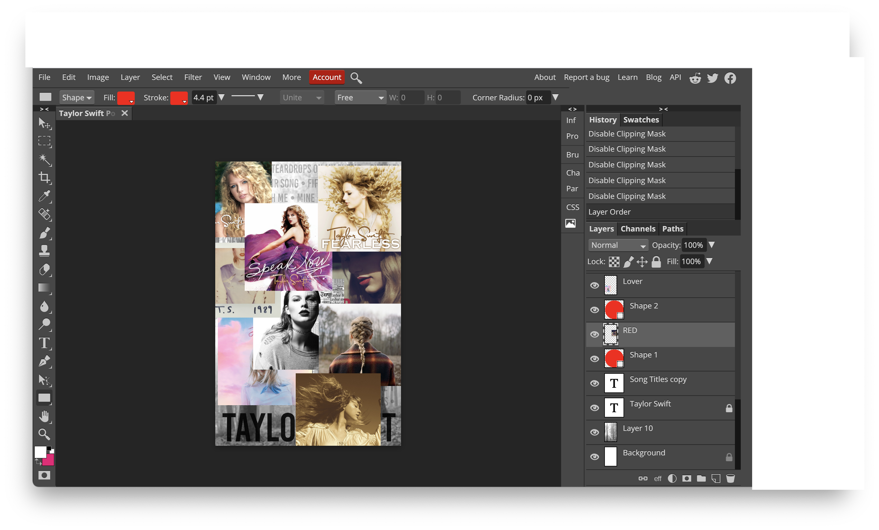The width and height of the screenshot is (879, 530).
Task: Hide the Taylor Swift text layer
Action: pyautogui.click(x=595, y=408)
